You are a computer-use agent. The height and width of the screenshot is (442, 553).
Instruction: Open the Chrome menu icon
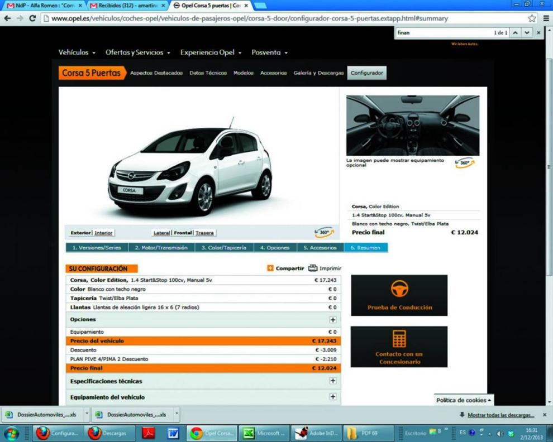pyautogui.click(x=546, y=18)
